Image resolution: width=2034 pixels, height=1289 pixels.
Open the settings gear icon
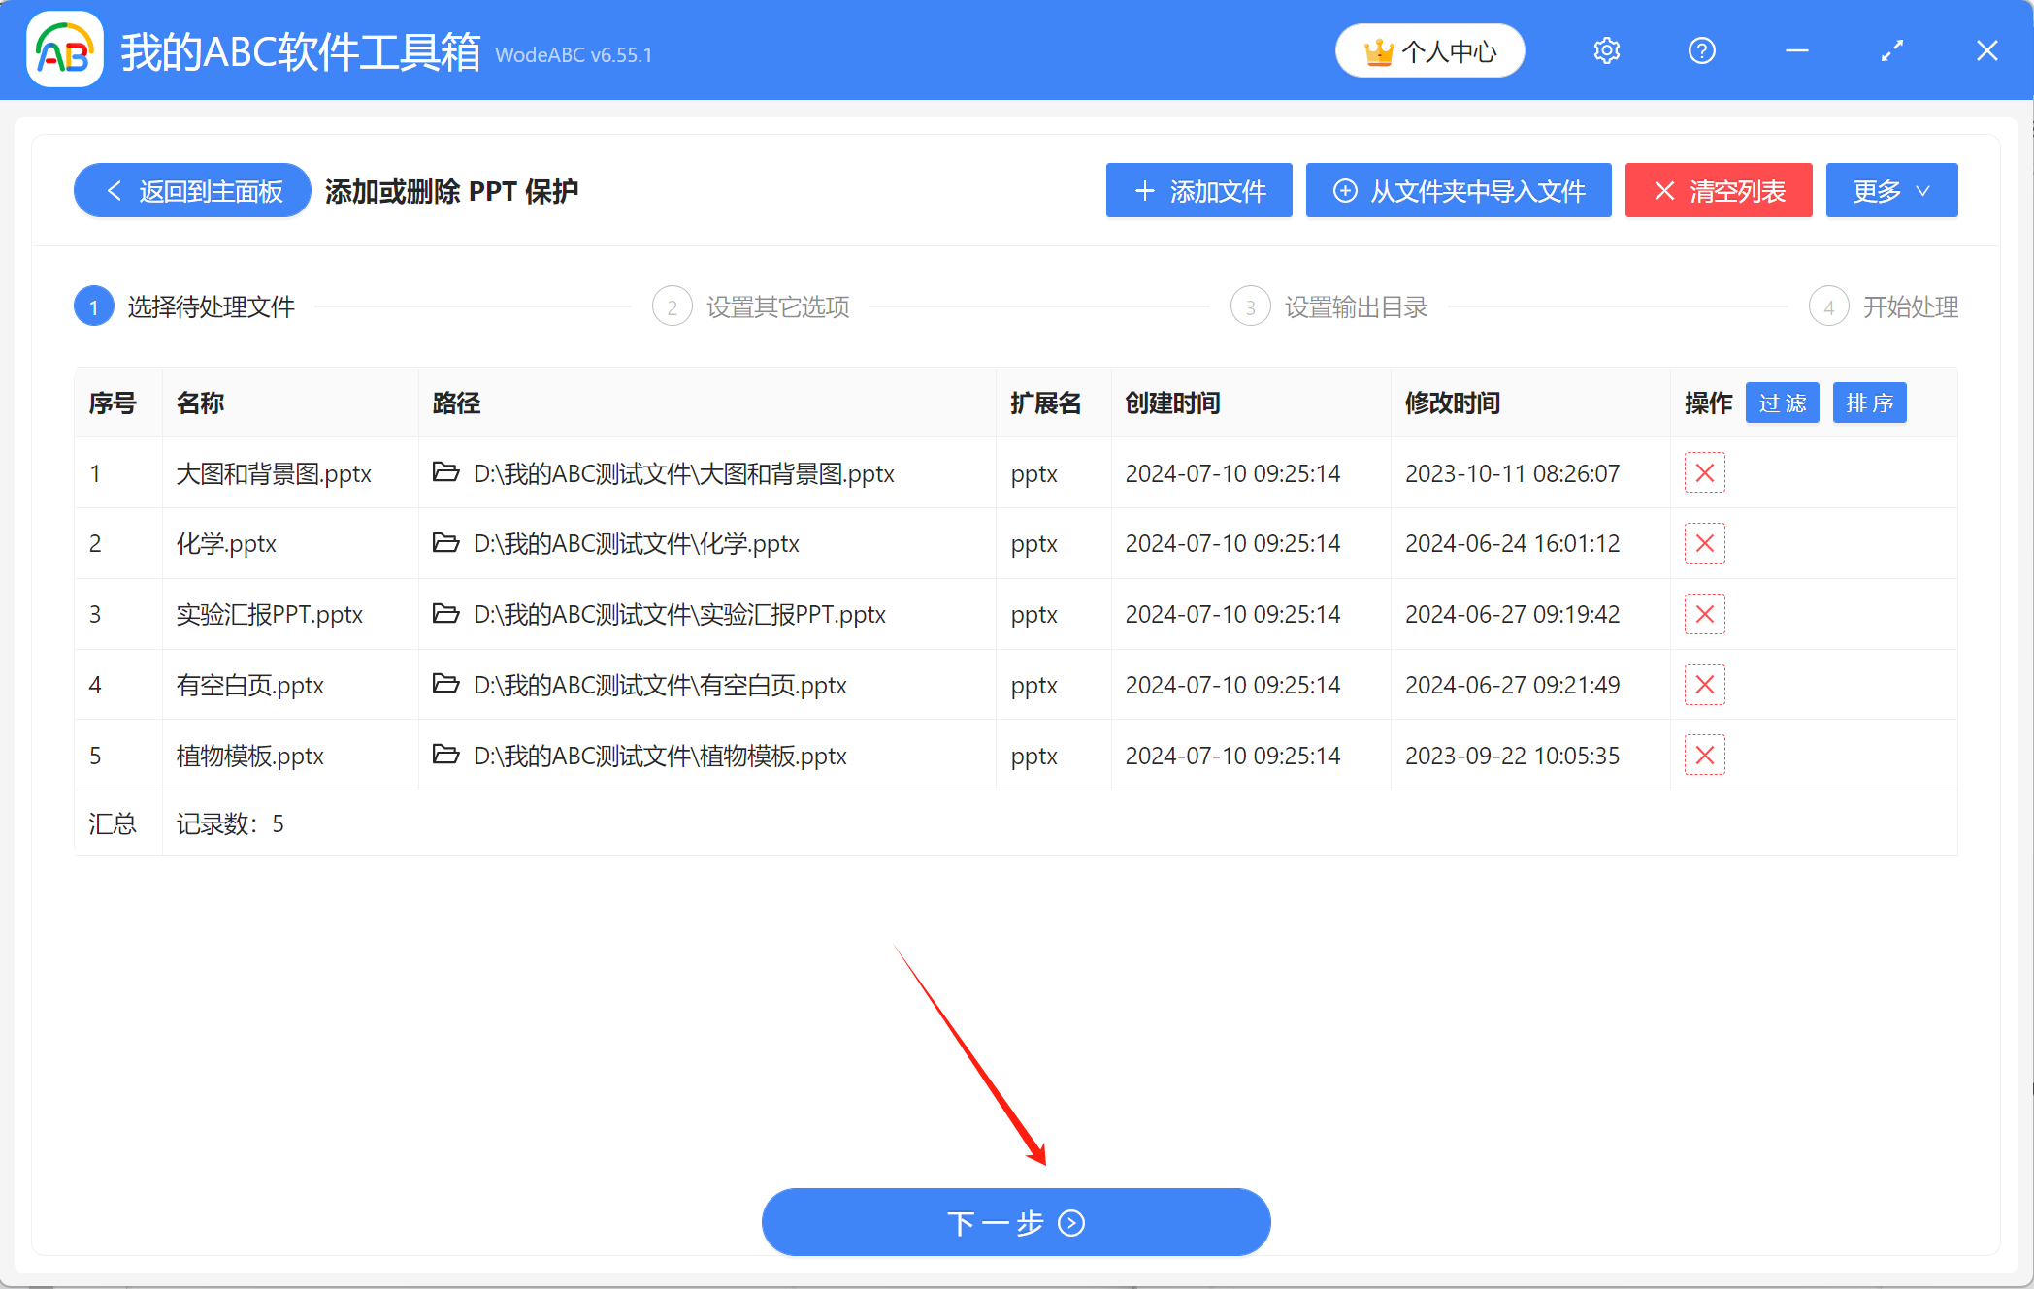coord(1606,50)
